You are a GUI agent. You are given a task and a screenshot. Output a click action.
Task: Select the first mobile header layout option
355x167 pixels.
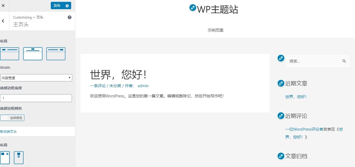click(x=5, y=157)
